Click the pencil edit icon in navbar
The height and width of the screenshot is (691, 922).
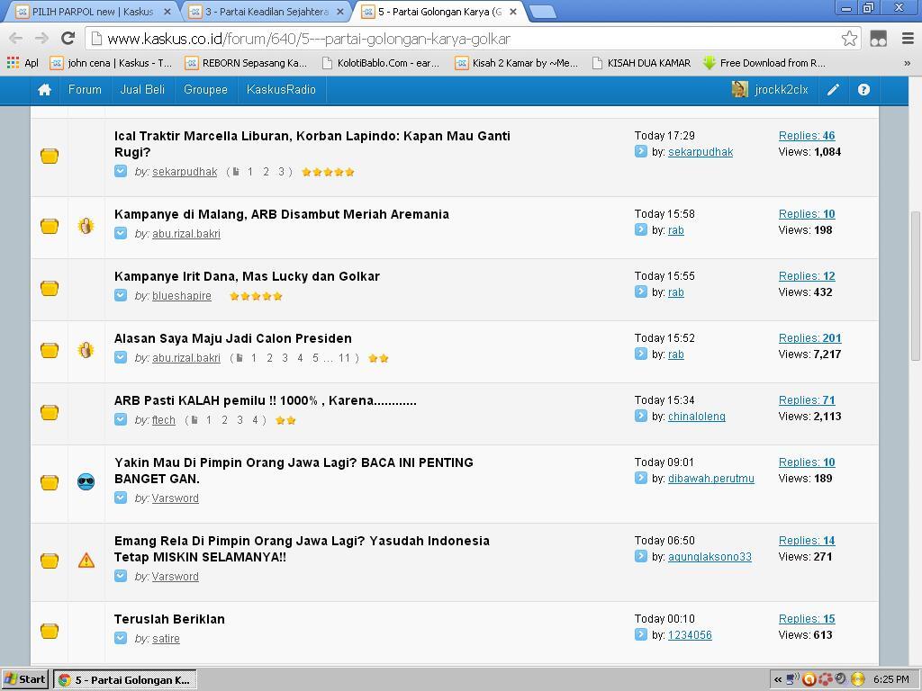(834, 90)
